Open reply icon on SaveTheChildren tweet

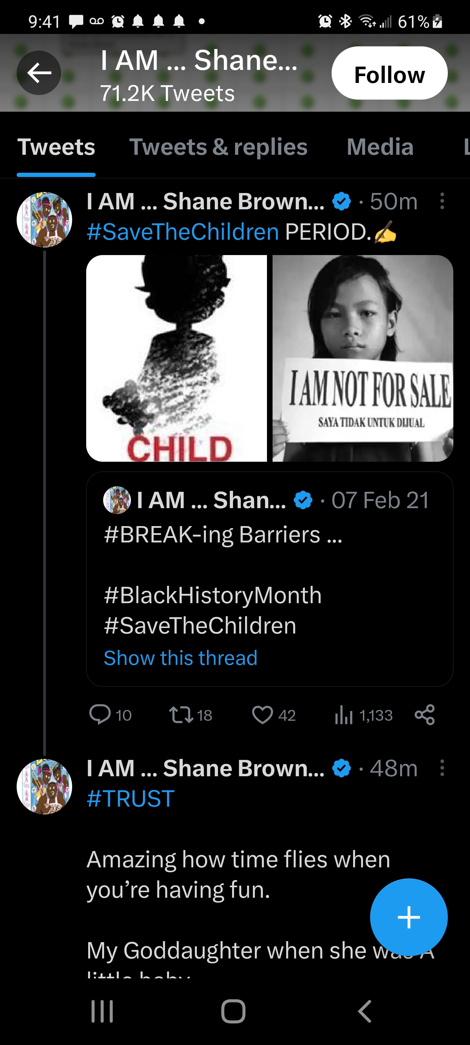pyautogui.click(x=100, y=715)
